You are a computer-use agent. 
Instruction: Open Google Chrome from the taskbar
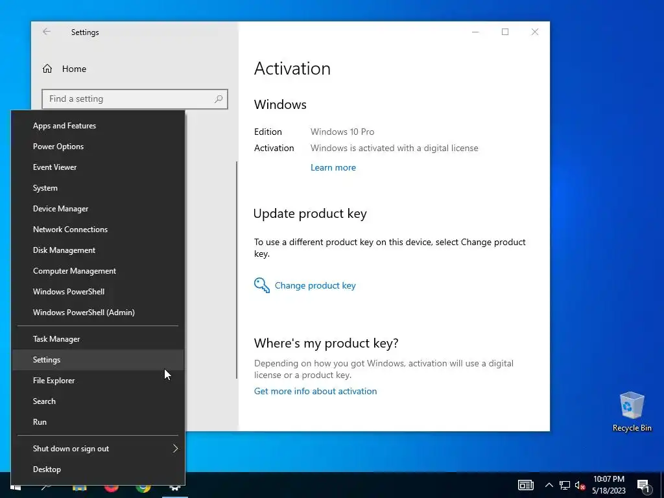click(x=143, y=489)
